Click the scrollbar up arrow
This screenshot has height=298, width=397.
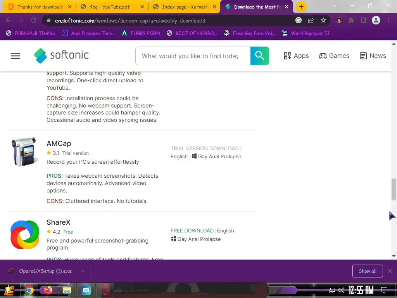click(394, 44)
